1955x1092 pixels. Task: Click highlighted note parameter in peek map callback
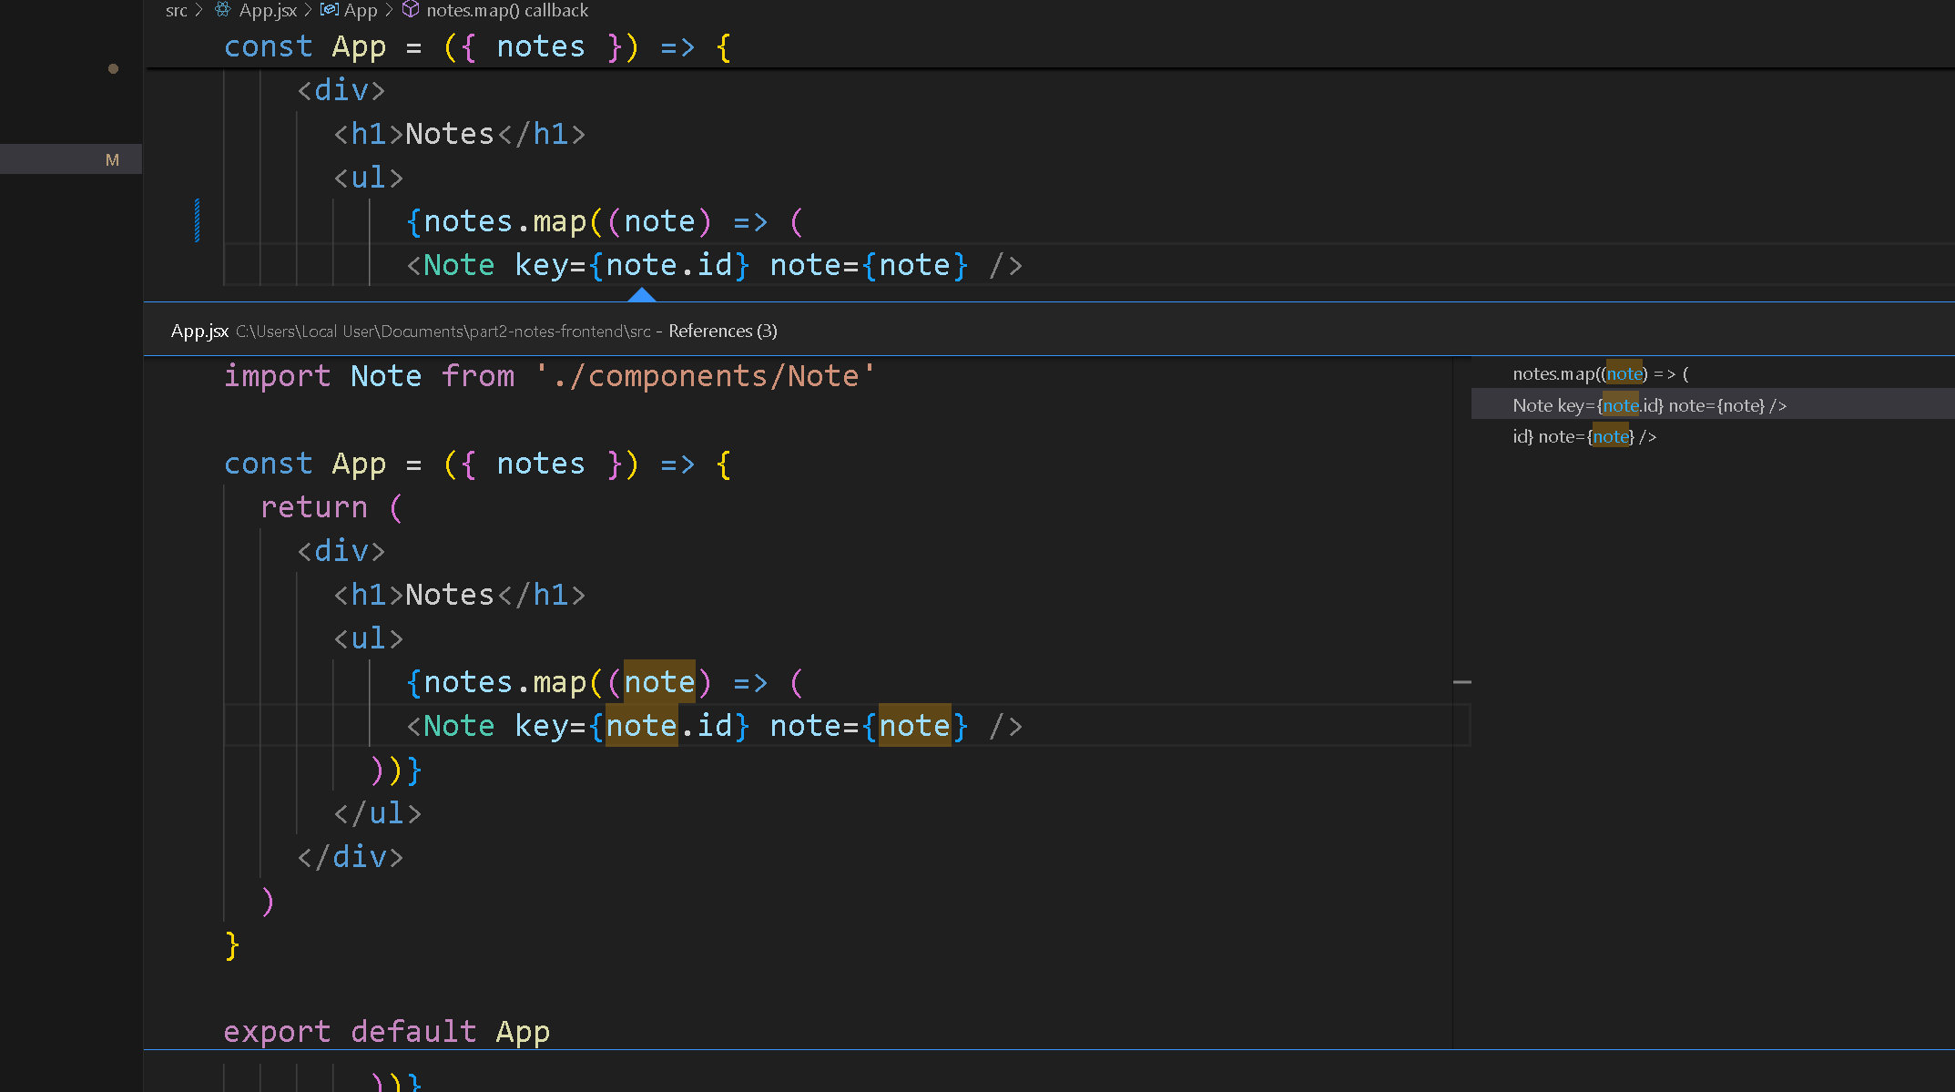pos(659,682)
